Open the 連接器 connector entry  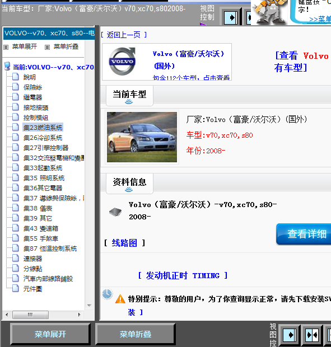click(x=32, y=259)
